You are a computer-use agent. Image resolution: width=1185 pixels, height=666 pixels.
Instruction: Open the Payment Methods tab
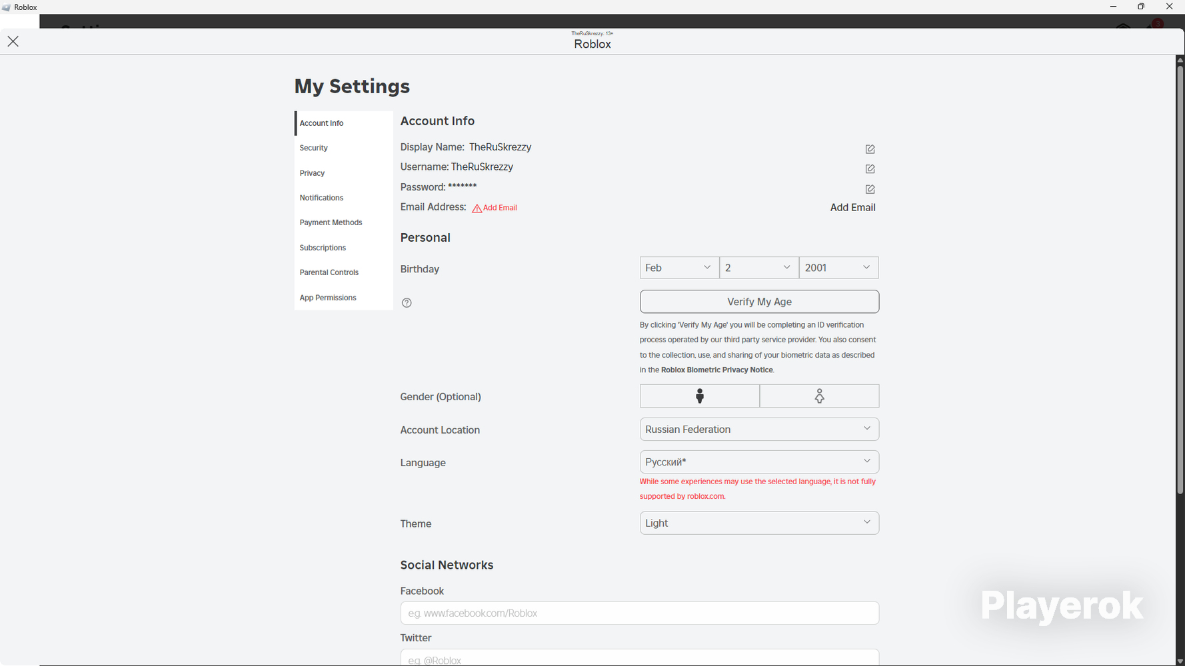(x=344, y=222)
